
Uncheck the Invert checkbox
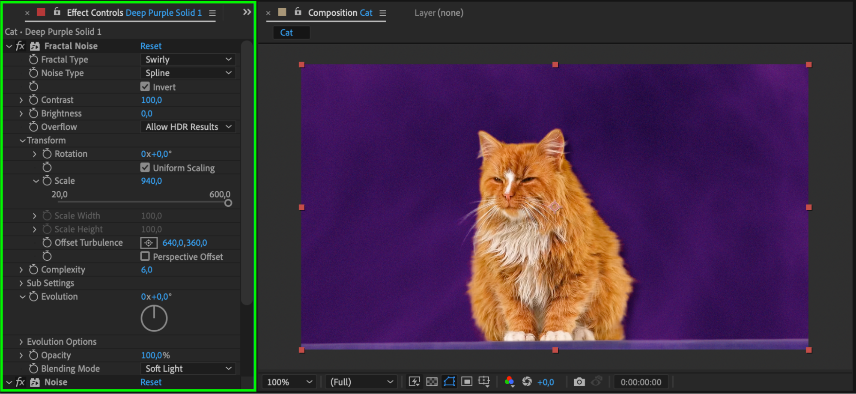145,87
